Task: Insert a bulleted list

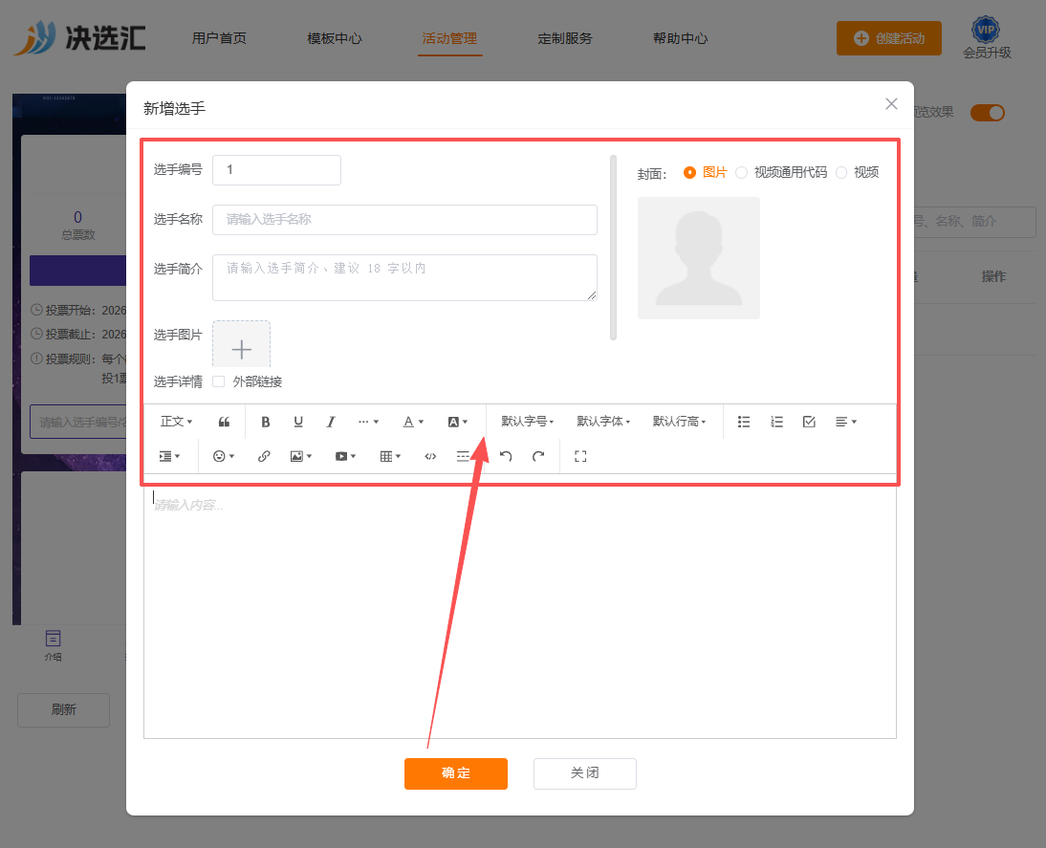Action: (x=744, y=422)
